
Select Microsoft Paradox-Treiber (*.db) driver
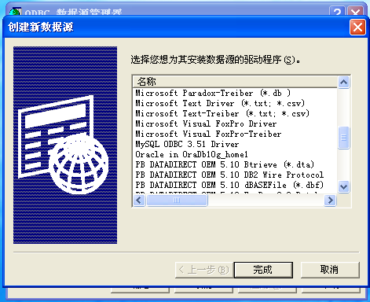[213, 93]
